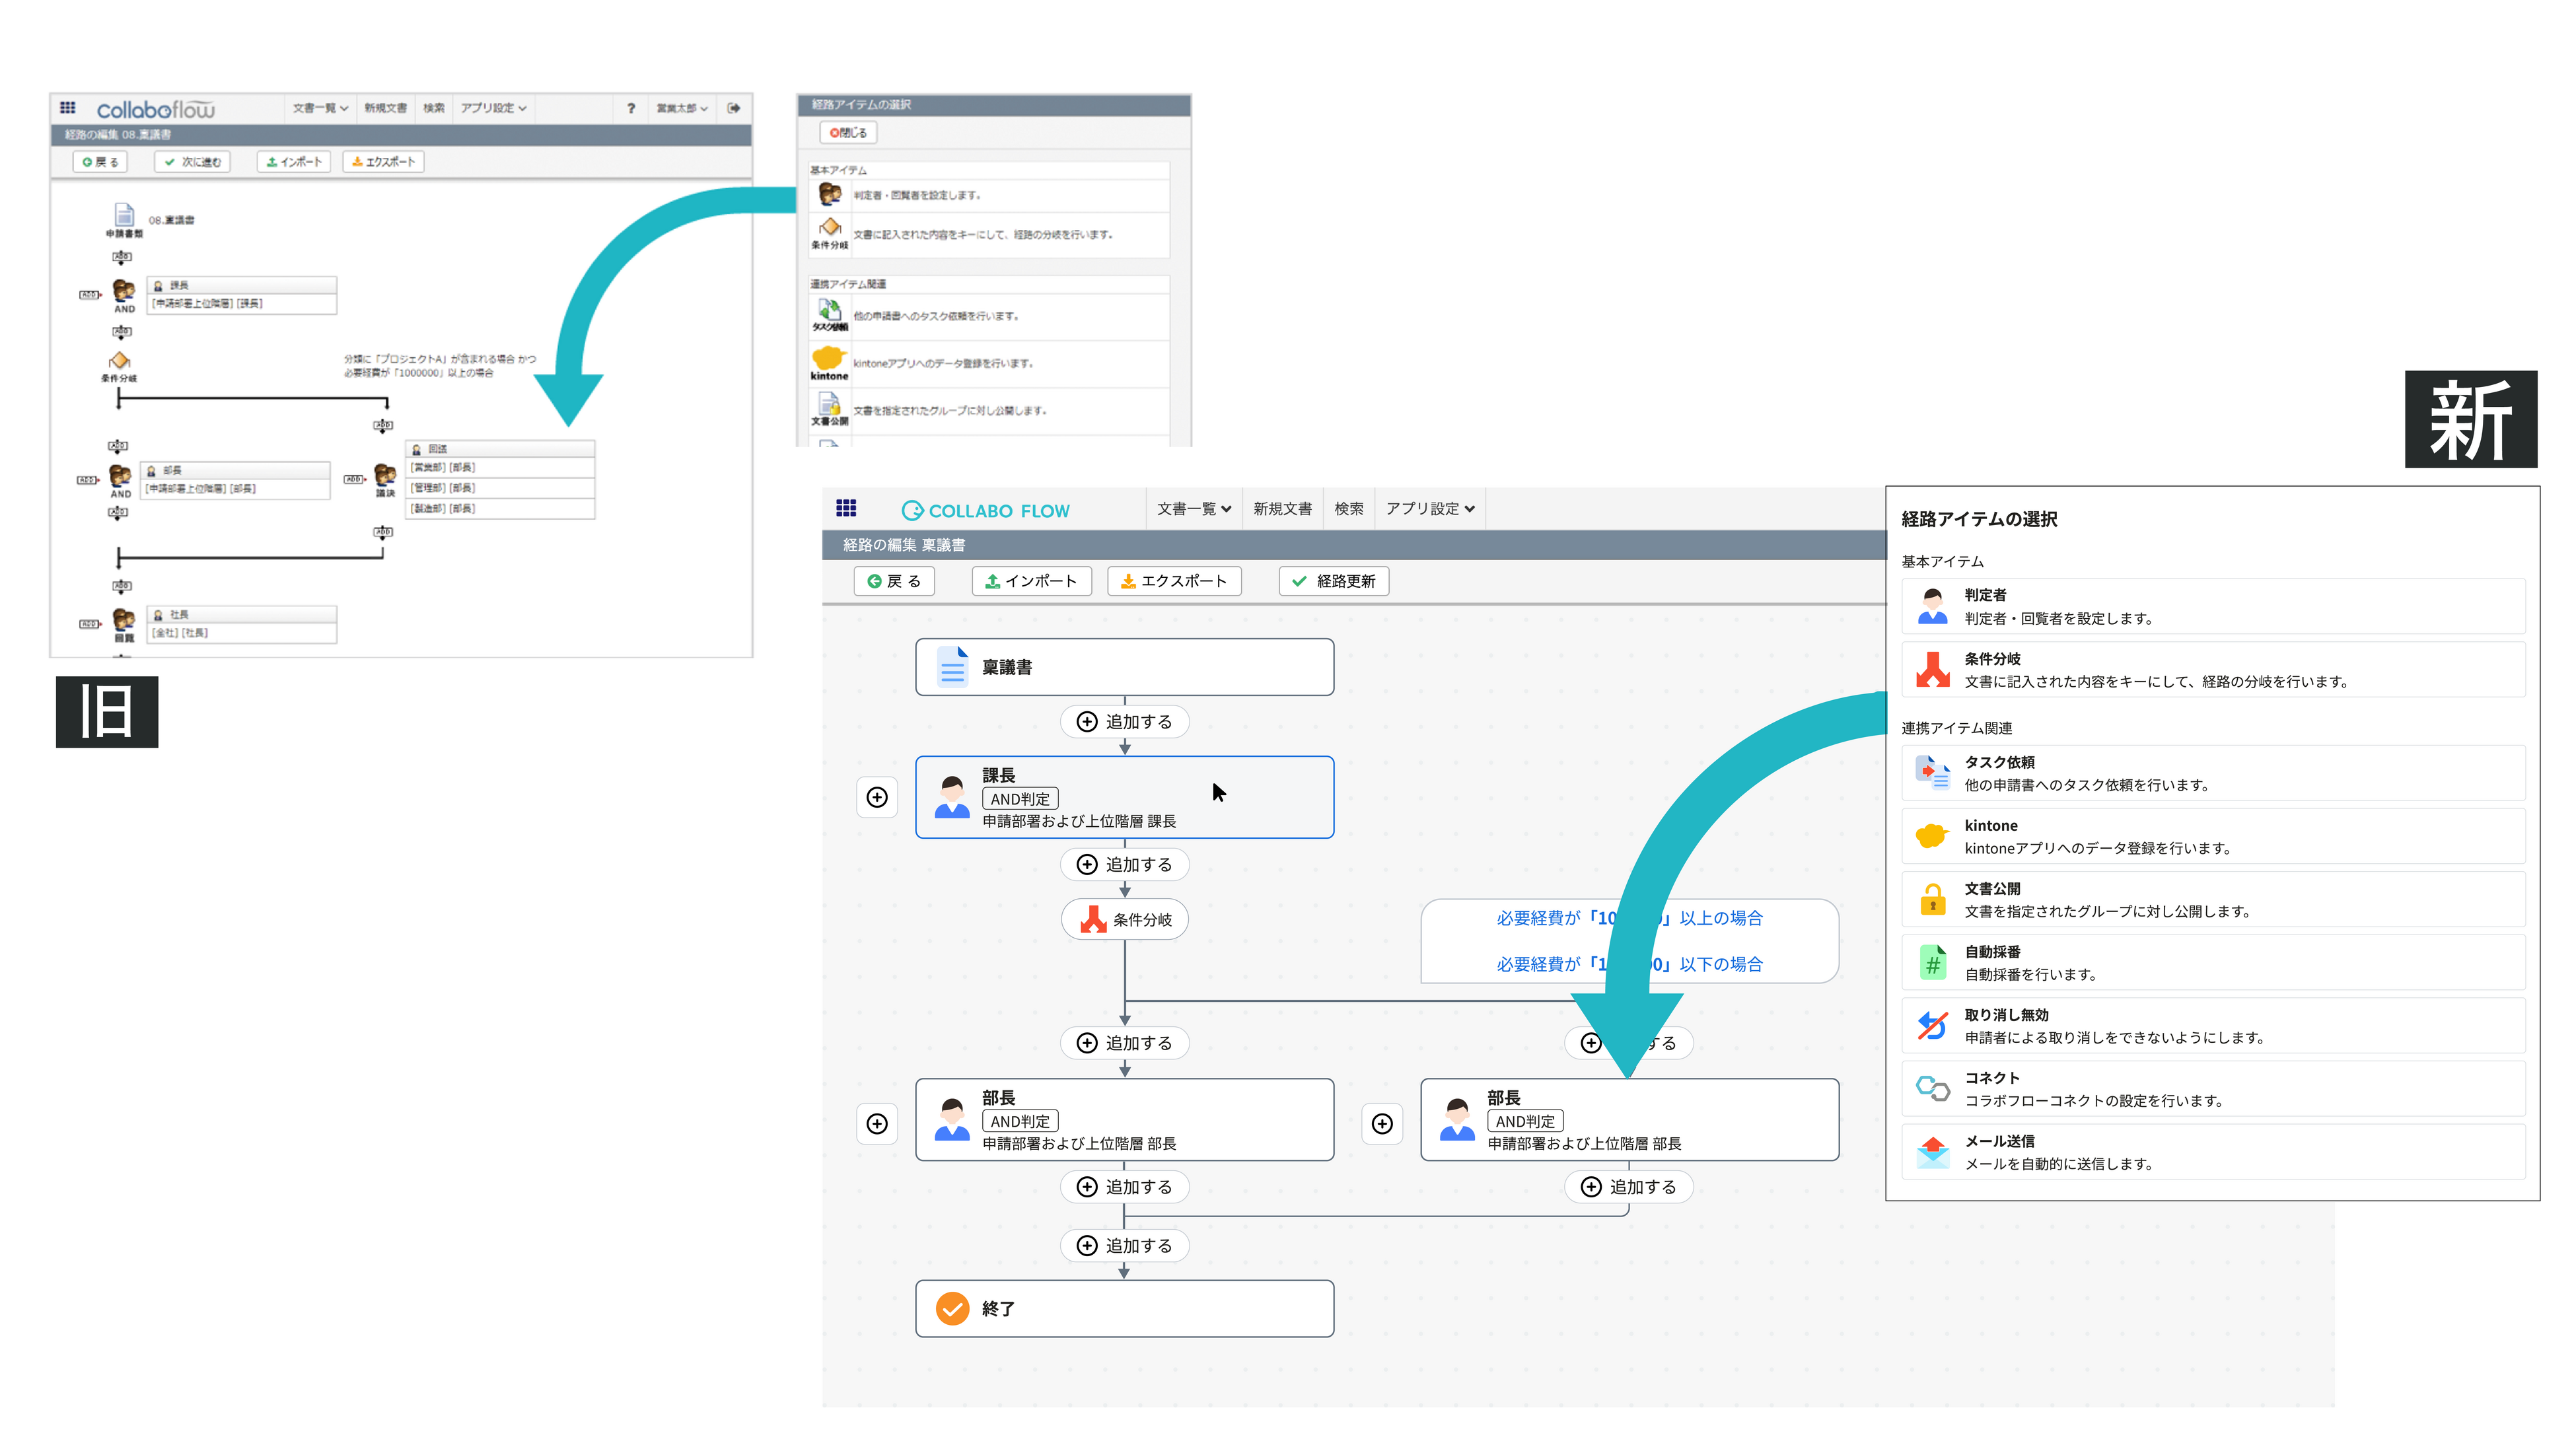The height and width of the screenshot is (1449, 2576).
Task: Open the old-UI 文書一覧 dropdown
Action: (x=320, y=108)
